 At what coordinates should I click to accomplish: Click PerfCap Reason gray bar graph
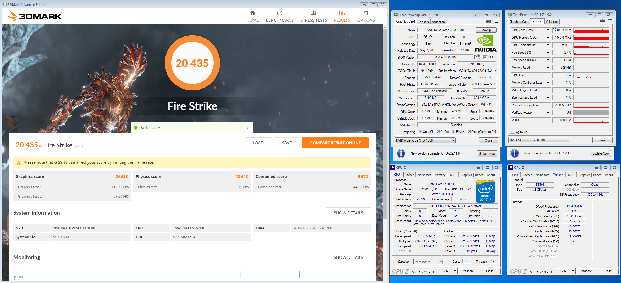tap(591, 113)
